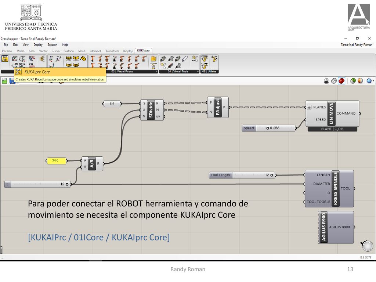Switch to the Mesh tab

[82, 51]
